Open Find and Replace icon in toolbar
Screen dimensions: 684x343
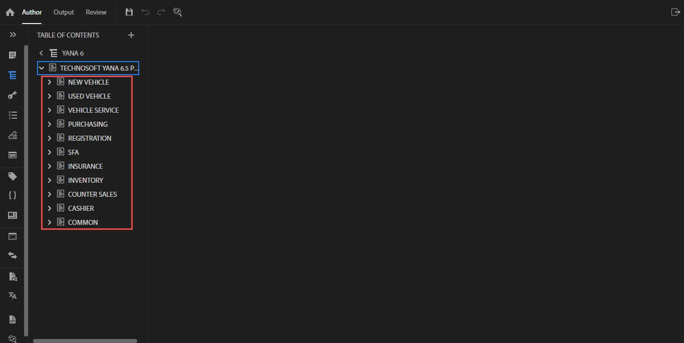[x=177, y=12]
